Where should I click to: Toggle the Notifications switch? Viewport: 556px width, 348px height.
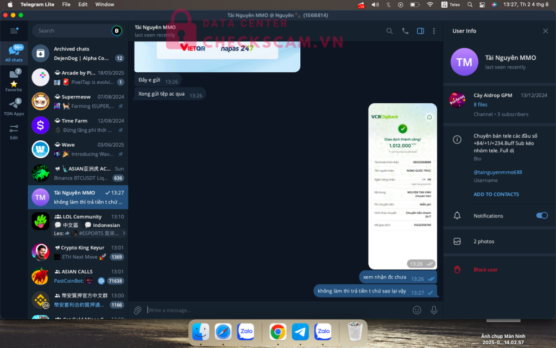click(542, 215)
